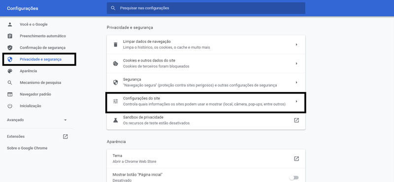Image resolution: width=394 pixels, height=182 pixels.
Task: Click the cookie icon in the Cookies row
Action: tap(115, 63)
